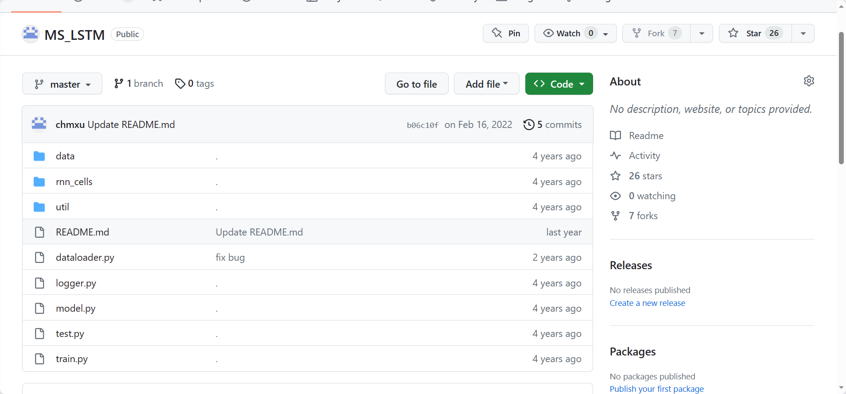Star the MS_LSTM repository
This screenshot has height=394, width=846.
point(755,33)
